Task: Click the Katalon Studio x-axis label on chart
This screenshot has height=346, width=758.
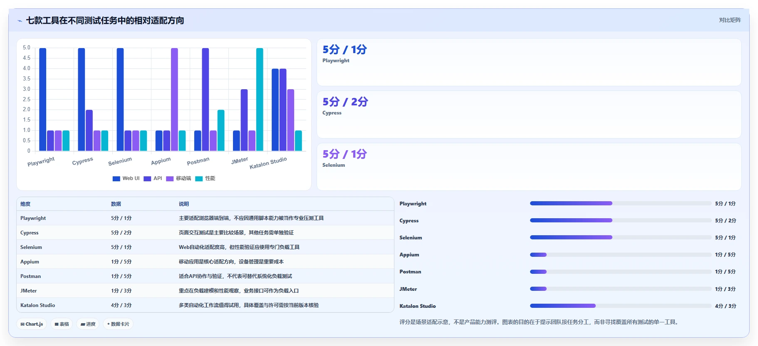Action: tap(268, 163)
